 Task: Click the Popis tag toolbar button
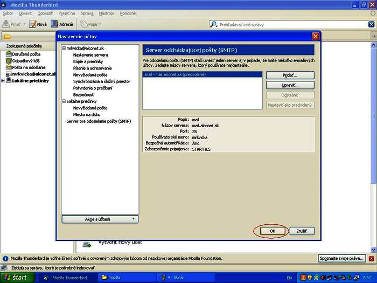click(x=90, y=24)
